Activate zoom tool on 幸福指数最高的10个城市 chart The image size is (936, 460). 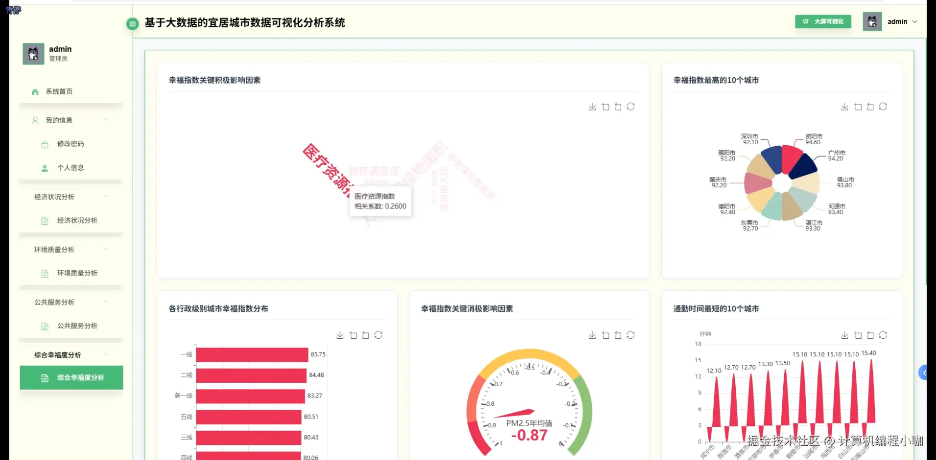[858, 107]
